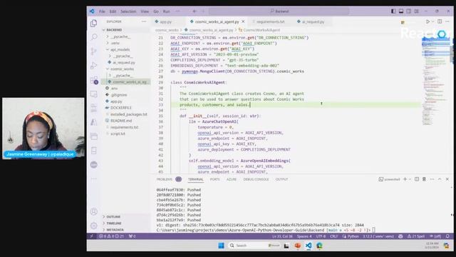456x257 pixels.
Task: Click CRLF line ending in status bar
Action: tap(334, 236)
